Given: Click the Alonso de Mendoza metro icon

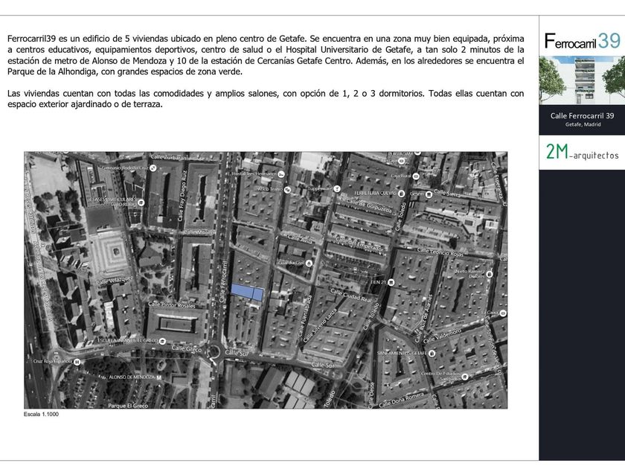Looking at the screenshot, I should tap(159, 377).
